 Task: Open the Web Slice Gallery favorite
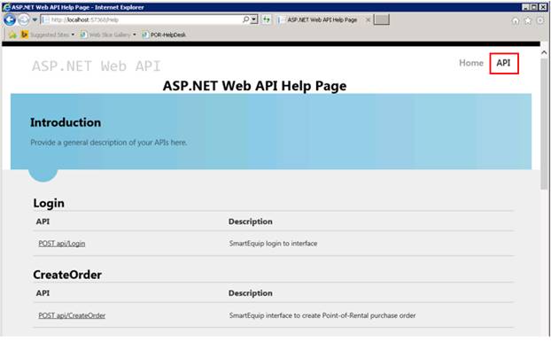point(105,35)
